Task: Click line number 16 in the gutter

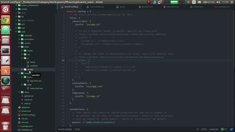Action: click(63, 60)
